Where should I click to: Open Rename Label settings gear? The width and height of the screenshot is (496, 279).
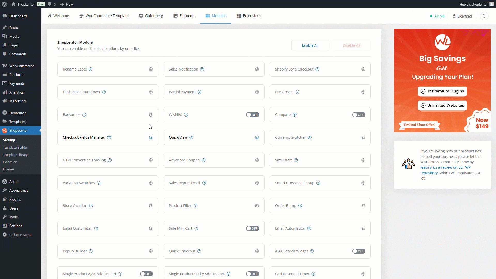coord(151,69)
